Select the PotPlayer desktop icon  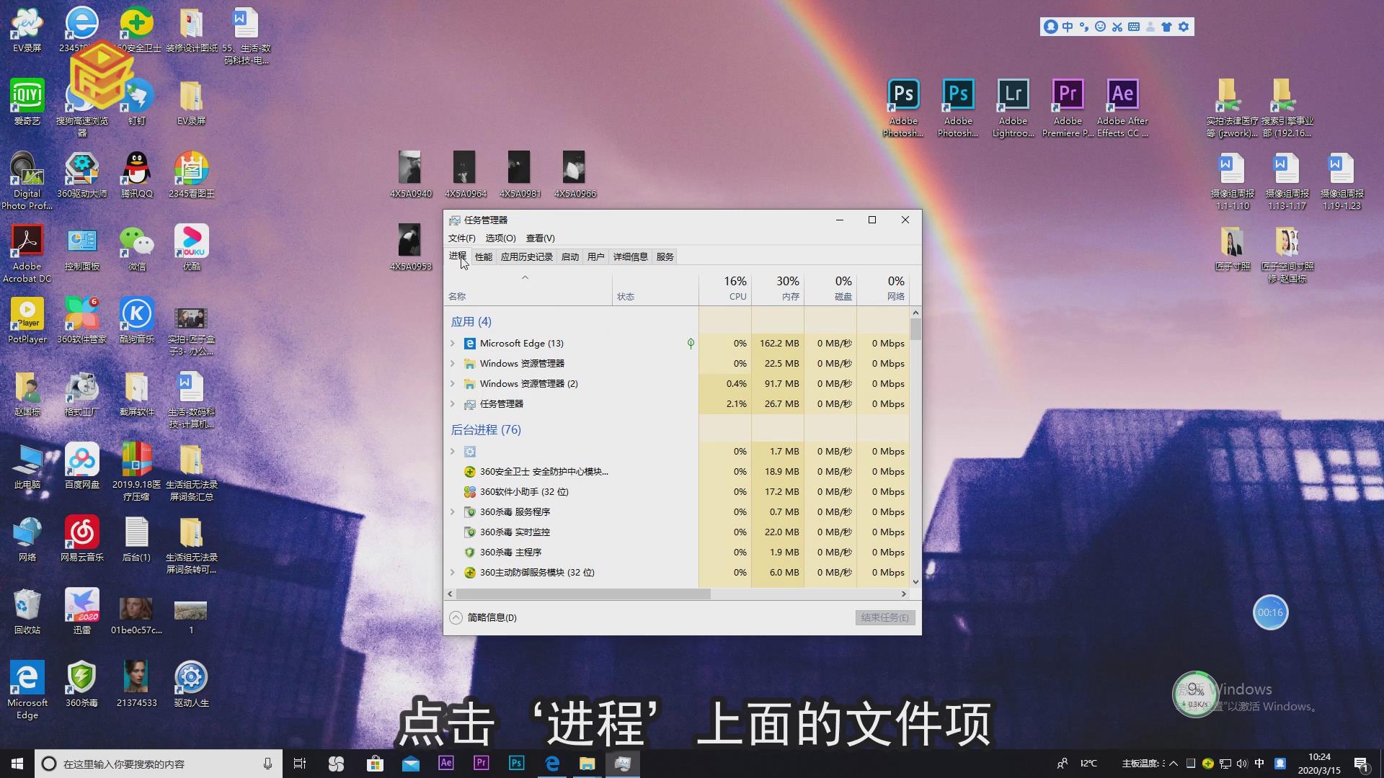[27, 321]
